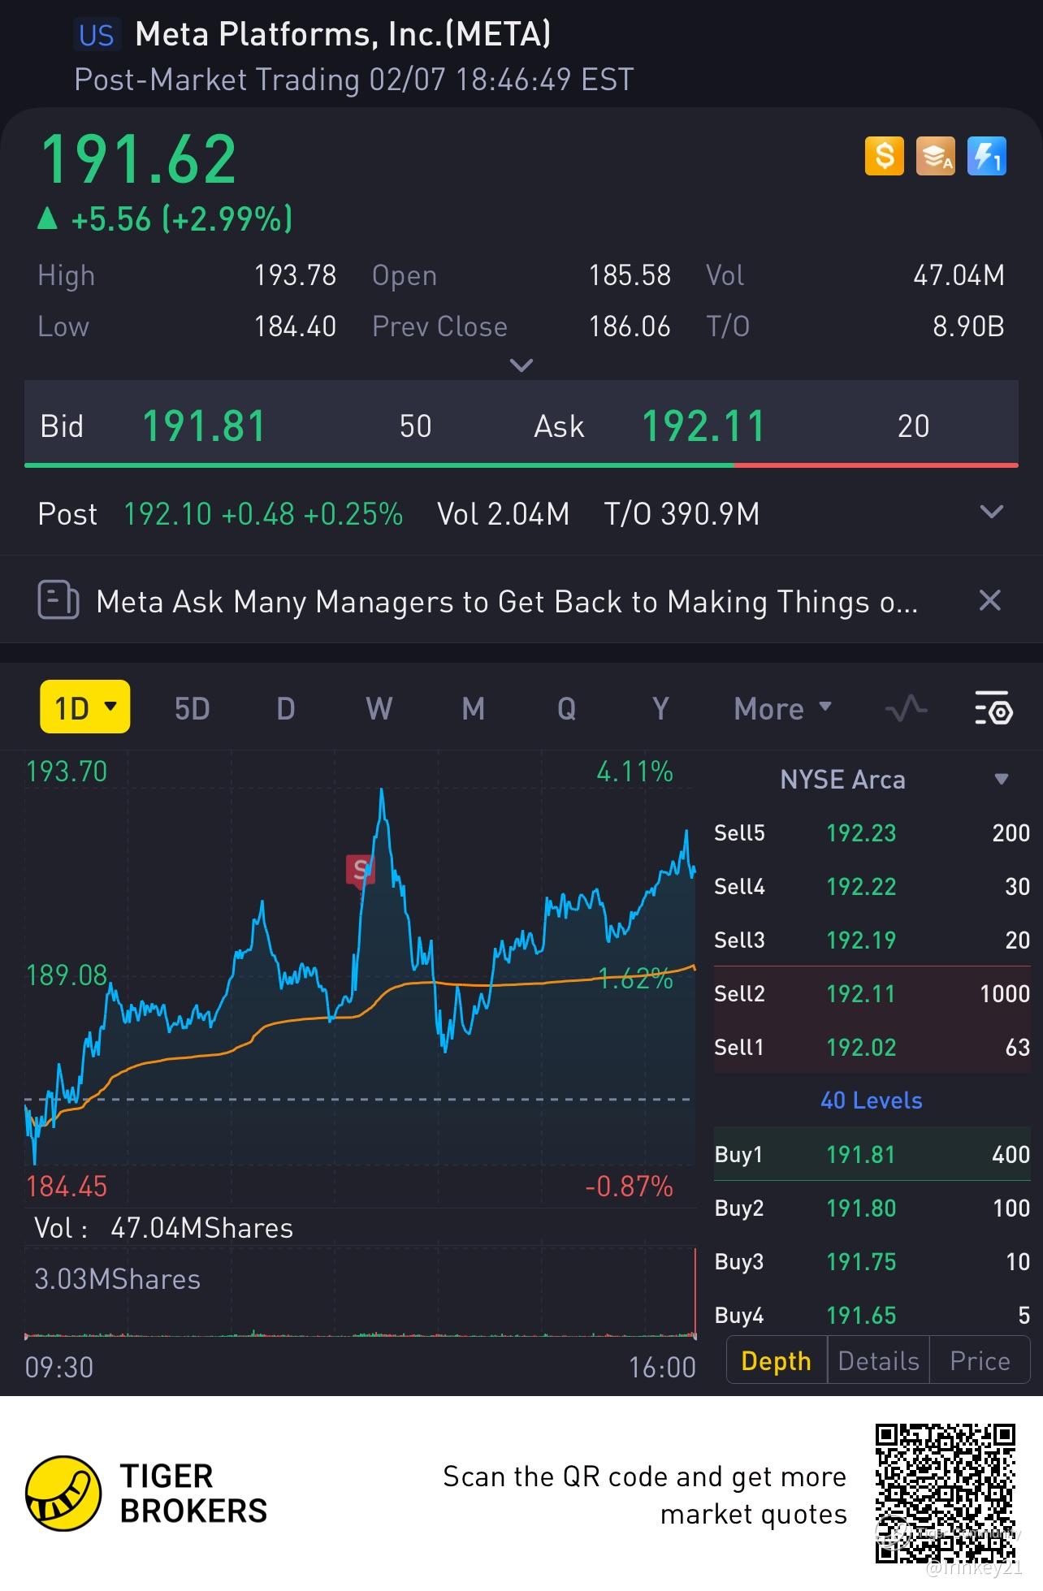This screenshot has width=1043, height=1591.
Task: Select the Details tab
Action: 878,1360
